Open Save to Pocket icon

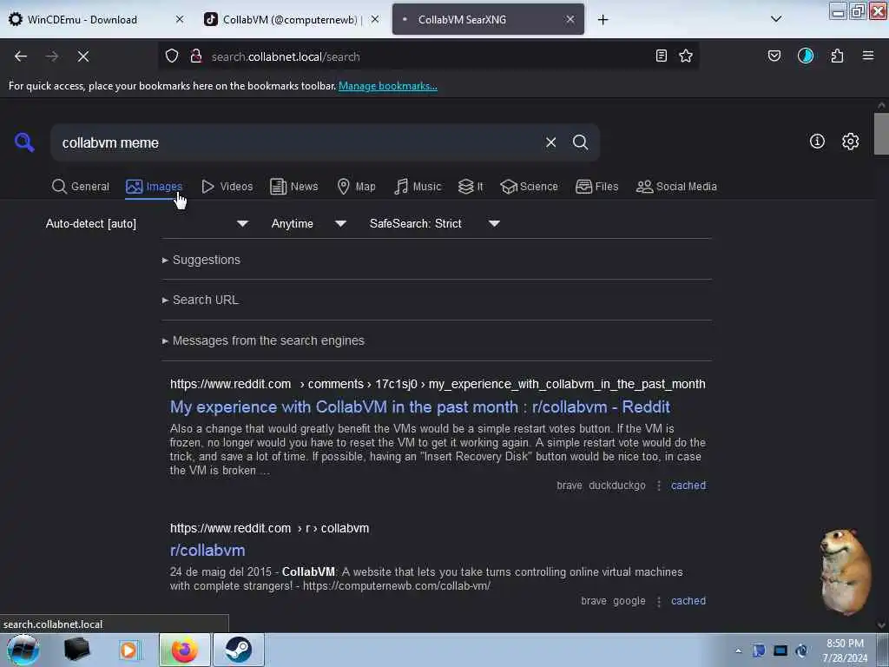774,56
